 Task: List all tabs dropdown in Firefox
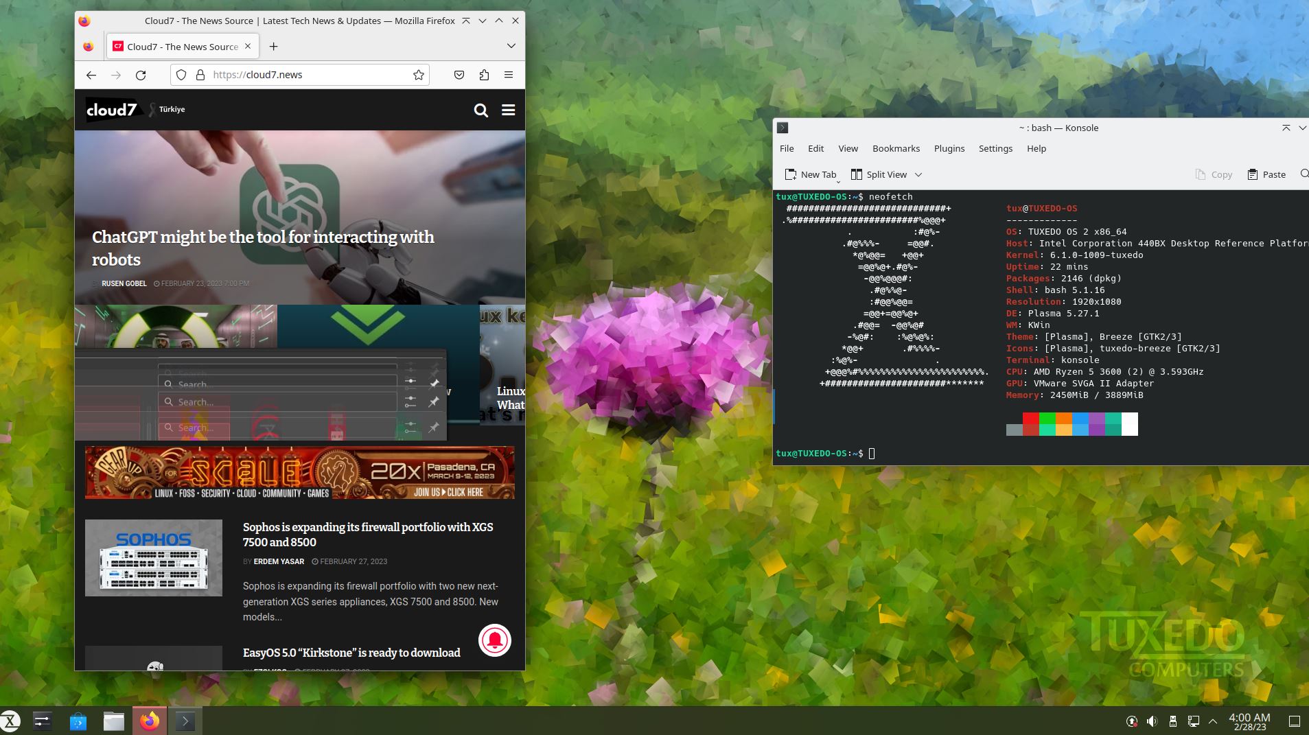[511, 46]
